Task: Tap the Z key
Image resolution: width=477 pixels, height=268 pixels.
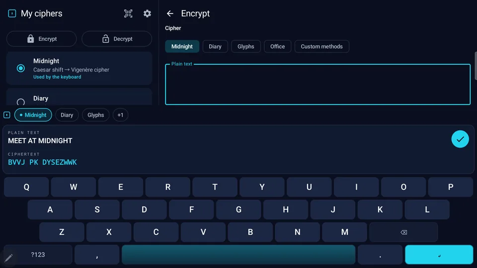Action: coord(62,232)
